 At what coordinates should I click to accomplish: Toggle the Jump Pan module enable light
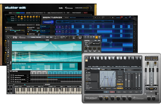28,34
